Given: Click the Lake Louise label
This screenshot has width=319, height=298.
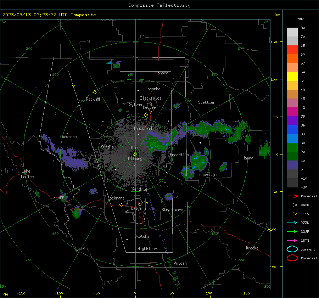Looking at the screenshot, I should [x=27, y=174].
